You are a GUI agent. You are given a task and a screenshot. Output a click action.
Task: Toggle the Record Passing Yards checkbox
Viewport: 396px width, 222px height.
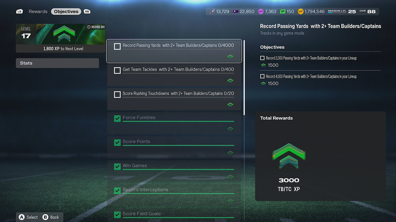[117, 46]
